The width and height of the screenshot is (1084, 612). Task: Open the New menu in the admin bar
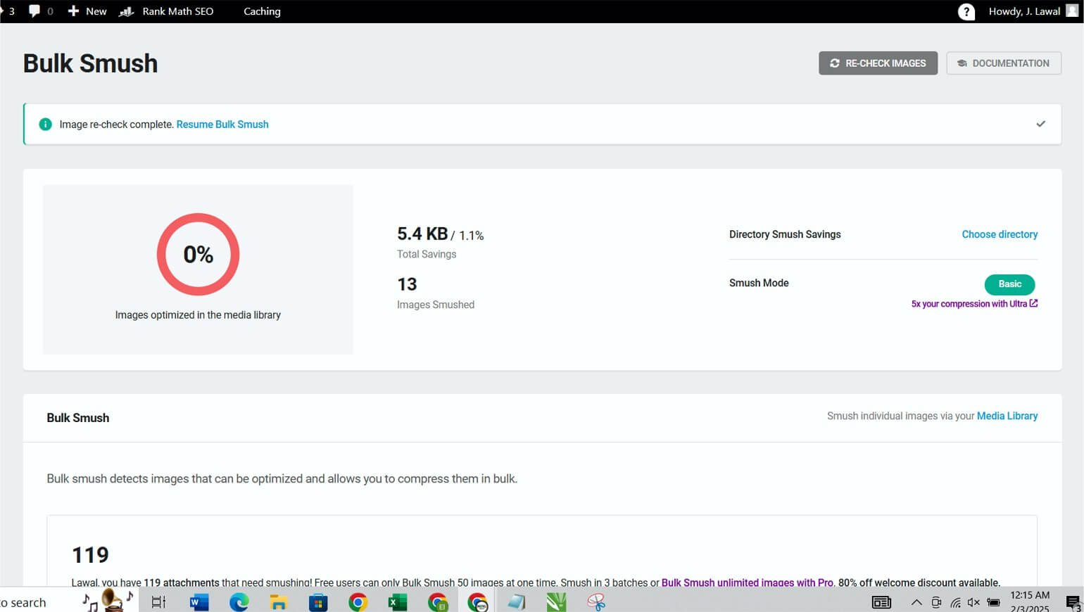(x=87, y=11)
